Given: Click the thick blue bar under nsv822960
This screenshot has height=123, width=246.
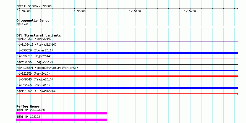Looking at the screenshot, I should (127, 88).
